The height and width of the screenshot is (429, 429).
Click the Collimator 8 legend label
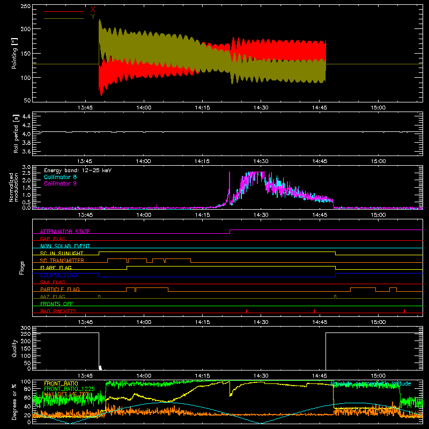coord(60,177)
